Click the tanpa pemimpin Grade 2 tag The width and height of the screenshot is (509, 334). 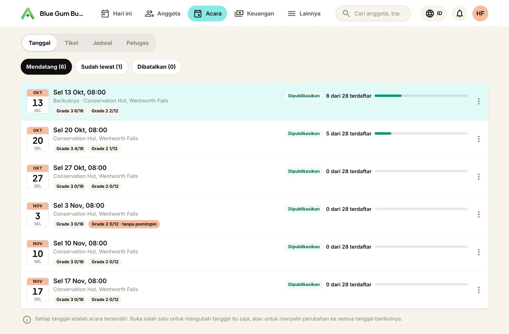[x=124, y=224]
